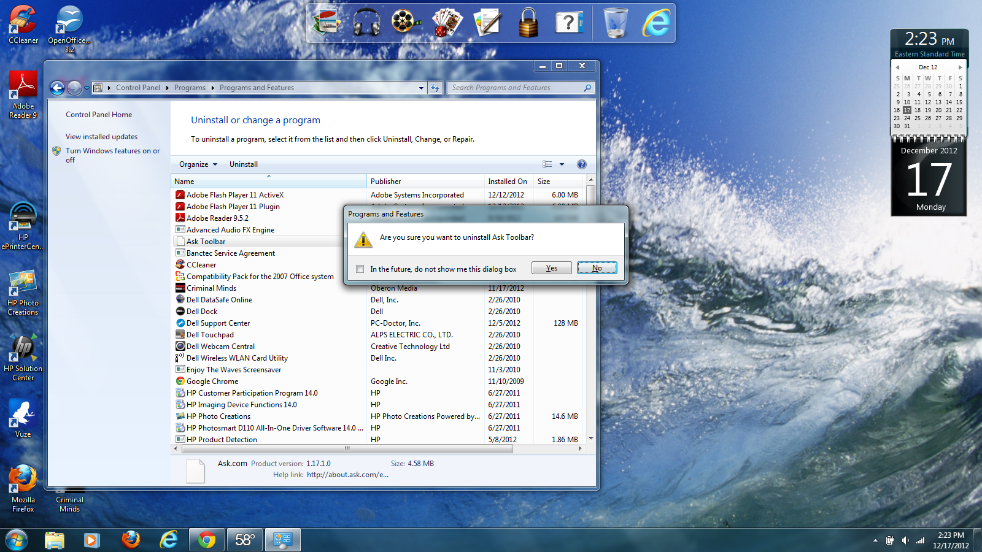Sort by the Installed On column header
The width and height of the screenshot is (982, 552).
[x=509, y=182]
